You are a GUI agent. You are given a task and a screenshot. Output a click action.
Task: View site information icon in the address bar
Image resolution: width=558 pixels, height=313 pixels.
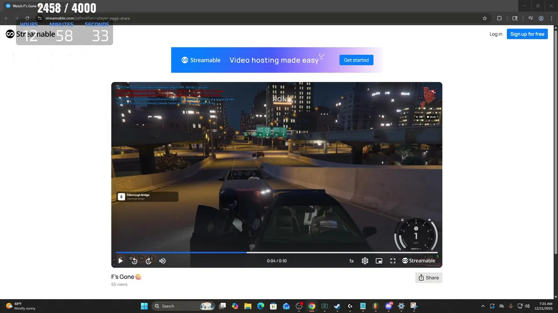(x=40, y=18)
